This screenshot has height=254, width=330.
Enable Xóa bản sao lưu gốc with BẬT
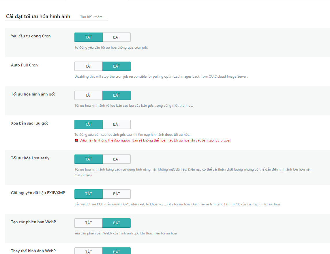[117, 124]
